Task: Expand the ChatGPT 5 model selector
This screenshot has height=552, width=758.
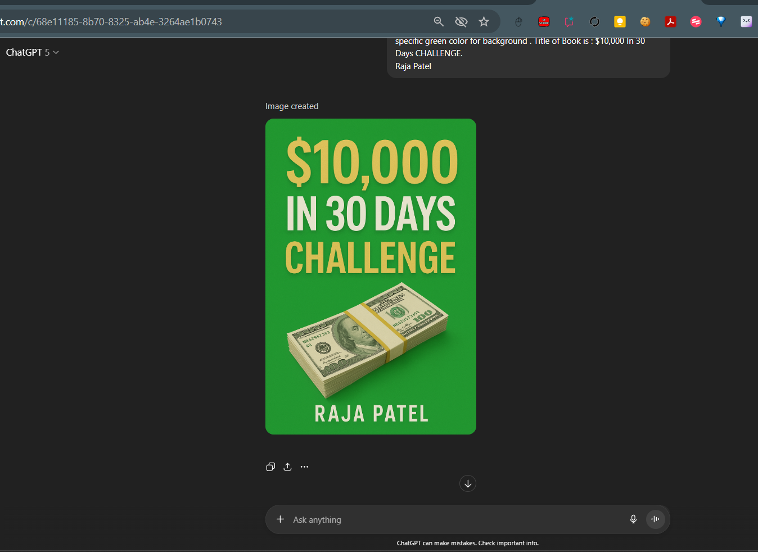Action: coord(32,52)
